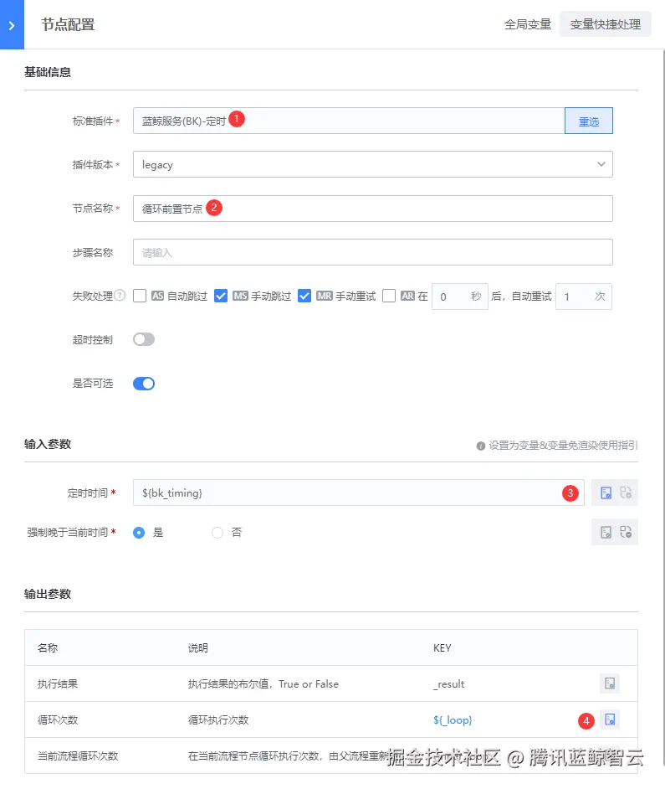Check the AR 自动重试 checkbox
Viewport: 665px width, 789px height.
click(389, 296)
